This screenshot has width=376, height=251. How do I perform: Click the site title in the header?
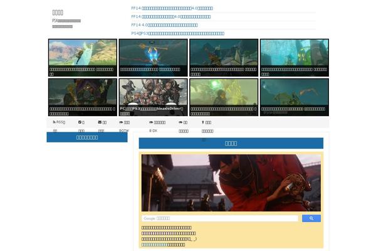click(58, 13)
